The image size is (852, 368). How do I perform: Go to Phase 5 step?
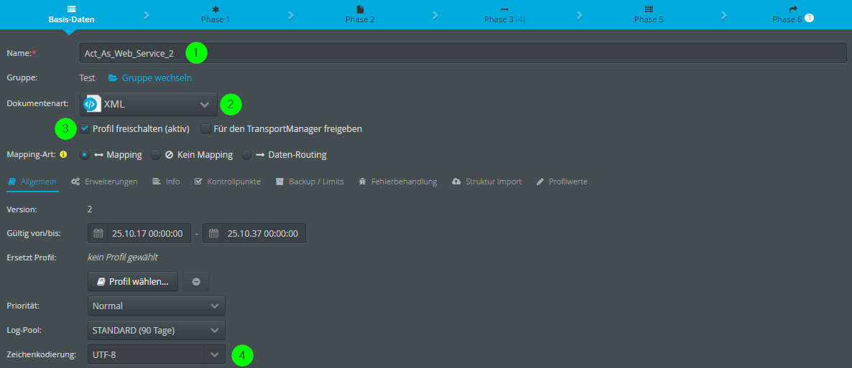[649, 14]
